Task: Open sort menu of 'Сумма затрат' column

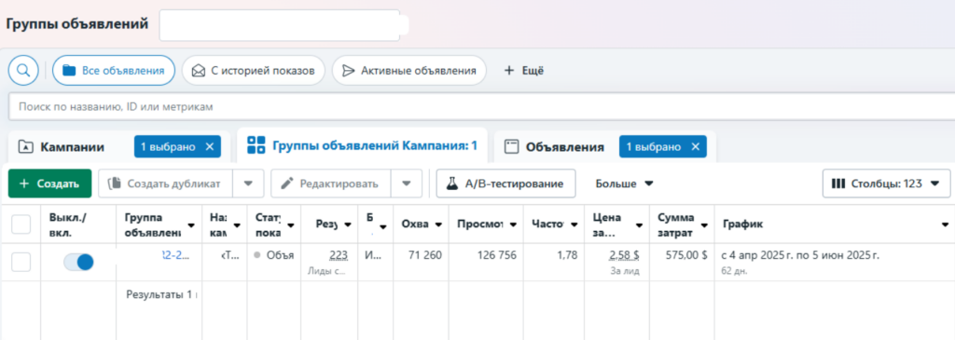Action: (x=704, y=225)
